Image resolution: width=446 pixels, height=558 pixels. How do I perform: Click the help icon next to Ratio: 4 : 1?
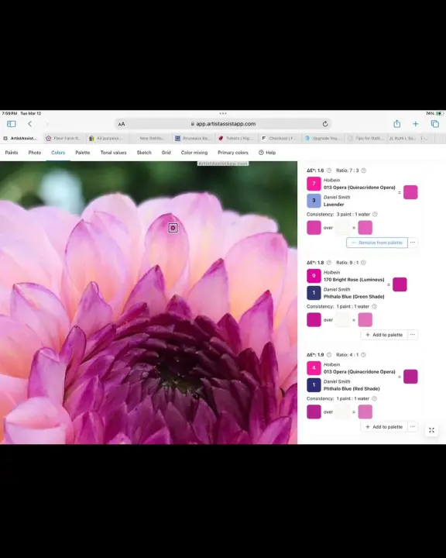[363, 355]
